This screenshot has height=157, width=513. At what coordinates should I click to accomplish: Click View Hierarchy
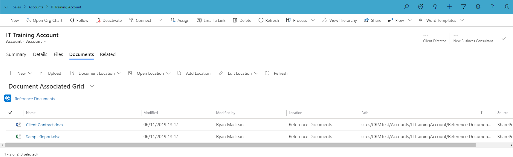tap(340, 20)
